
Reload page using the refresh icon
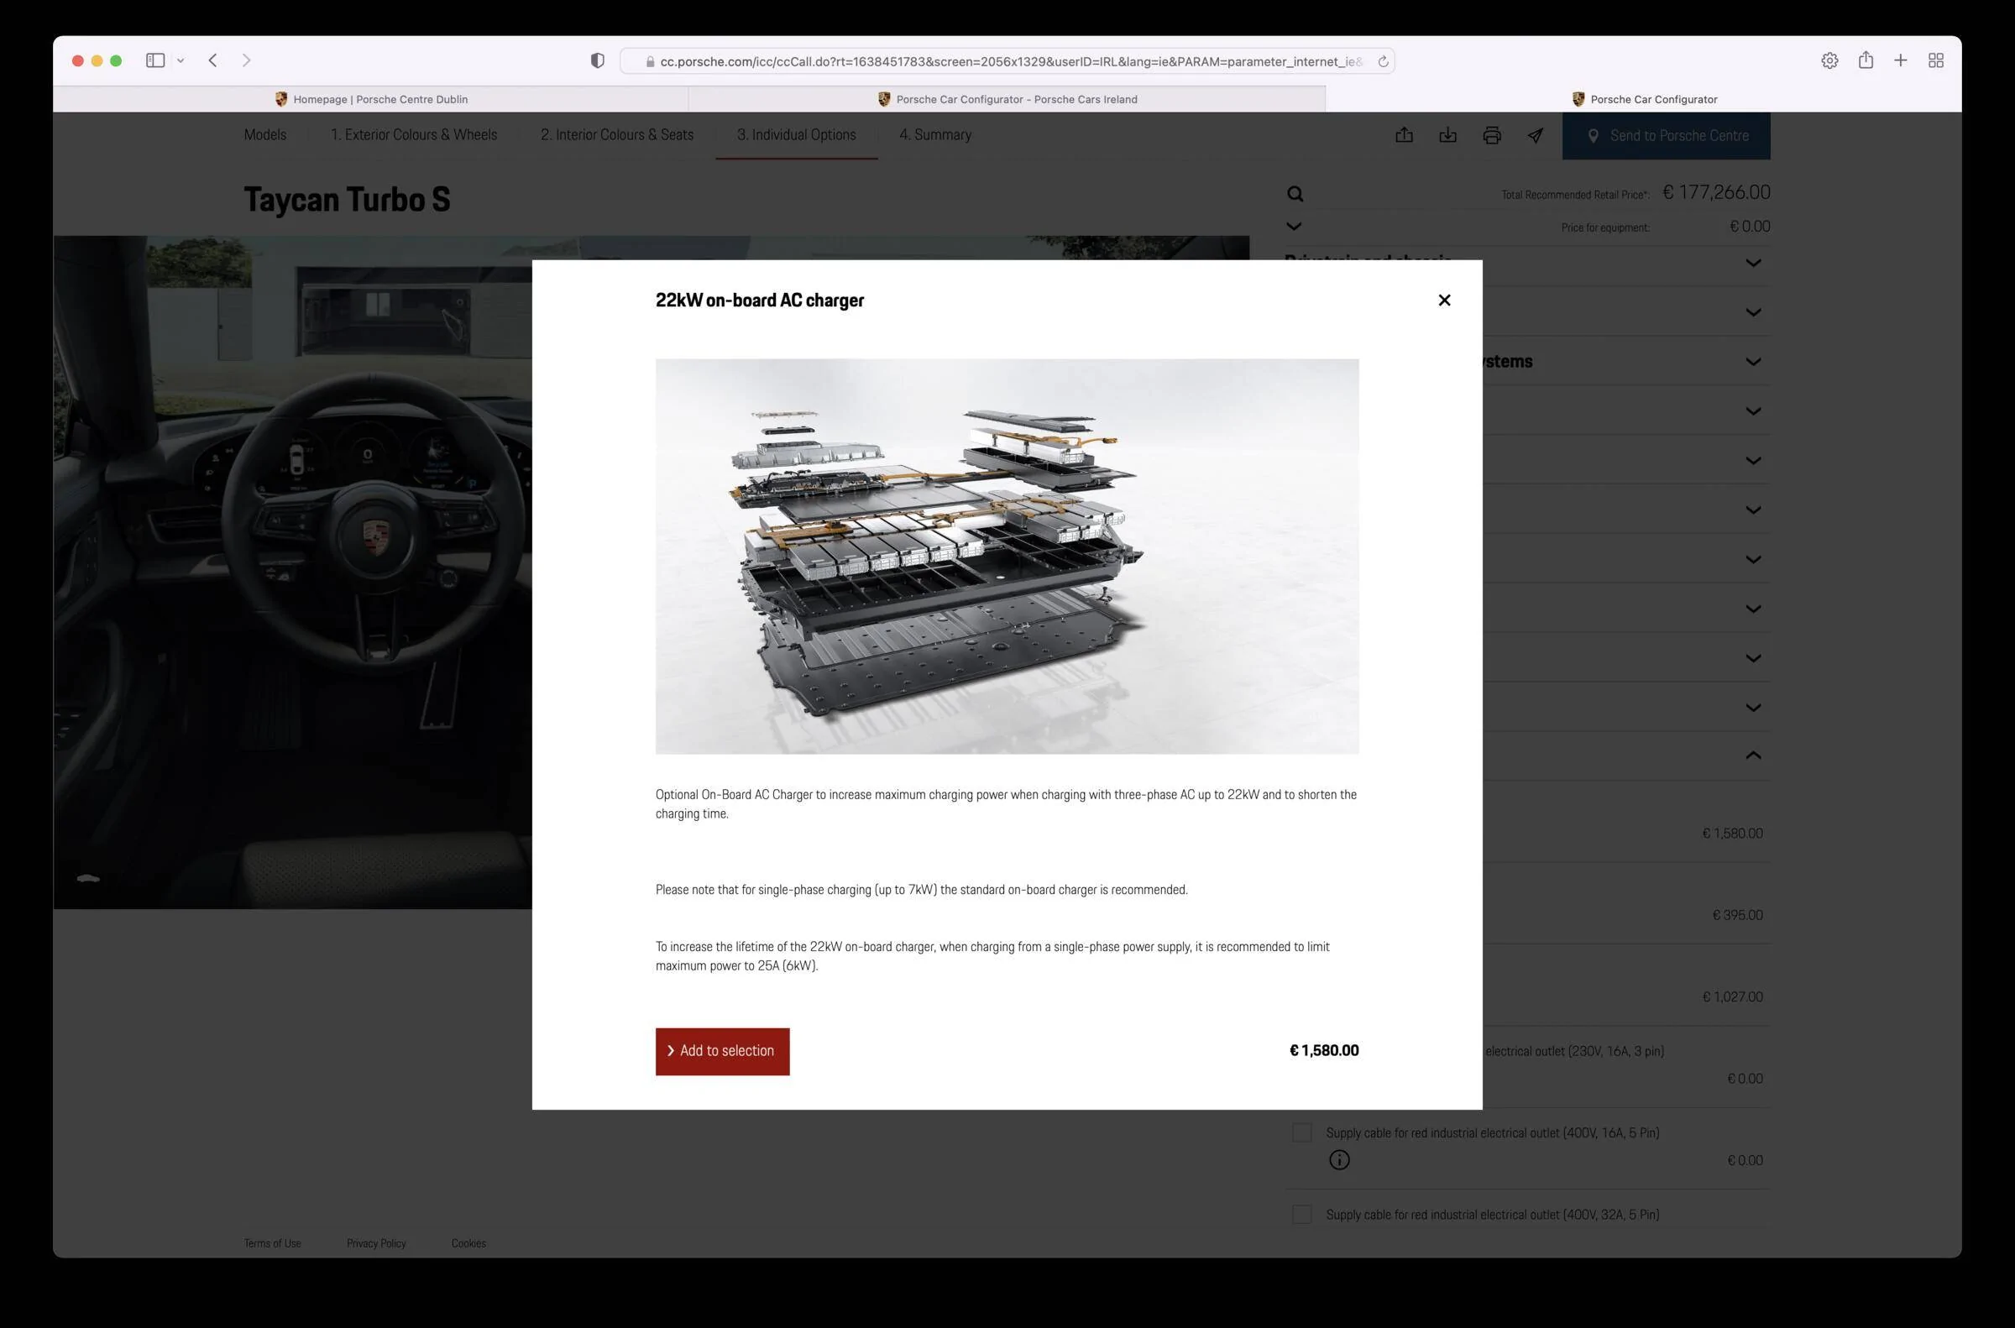coord(1383,61)
